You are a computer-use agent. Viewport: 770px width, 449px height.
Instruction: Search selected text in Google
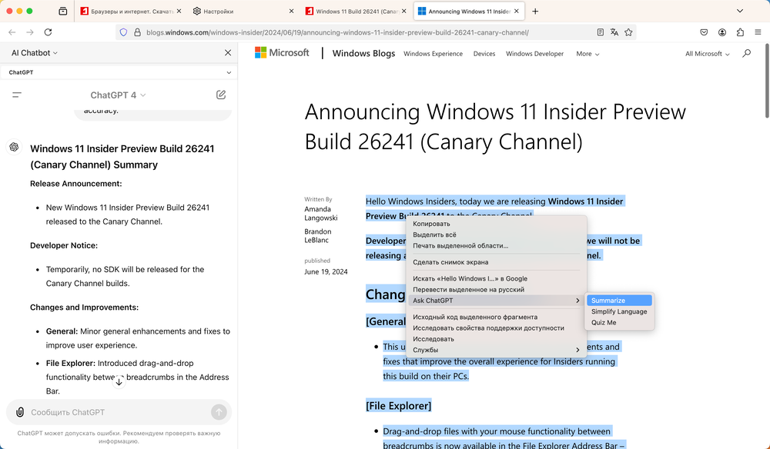coord(497,278)
